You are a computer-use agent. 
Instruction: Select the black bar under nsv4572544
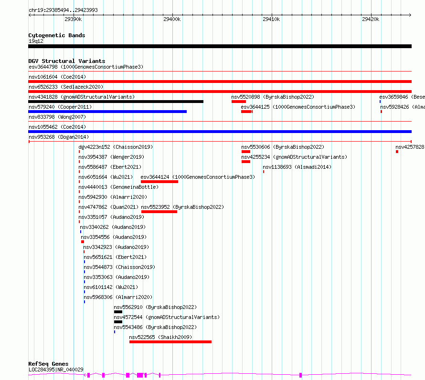pos(118,322)
